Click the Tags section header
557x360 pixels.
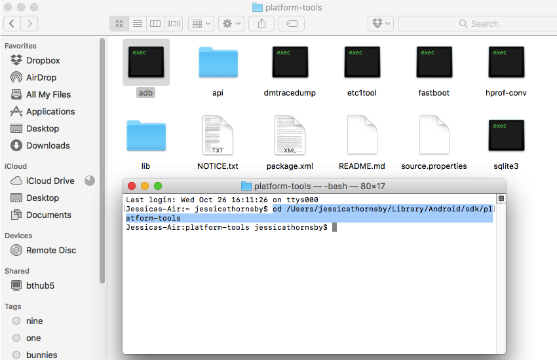point(13,306)
